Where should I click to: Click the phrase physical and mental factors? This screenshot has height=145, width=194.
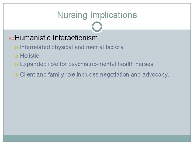click(x=87, y=47)
